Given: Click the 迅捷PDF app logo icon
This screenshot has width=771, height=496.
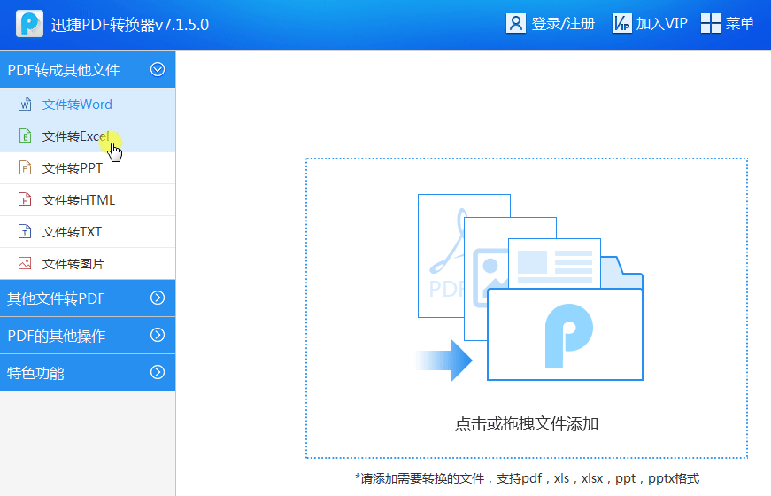Looking at the screenshot, I should pos(29,24).
